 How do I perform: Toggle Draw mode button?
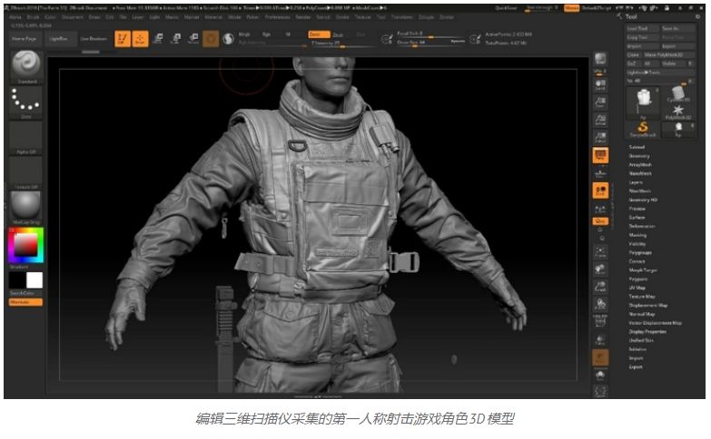click(x=140, y=38)
